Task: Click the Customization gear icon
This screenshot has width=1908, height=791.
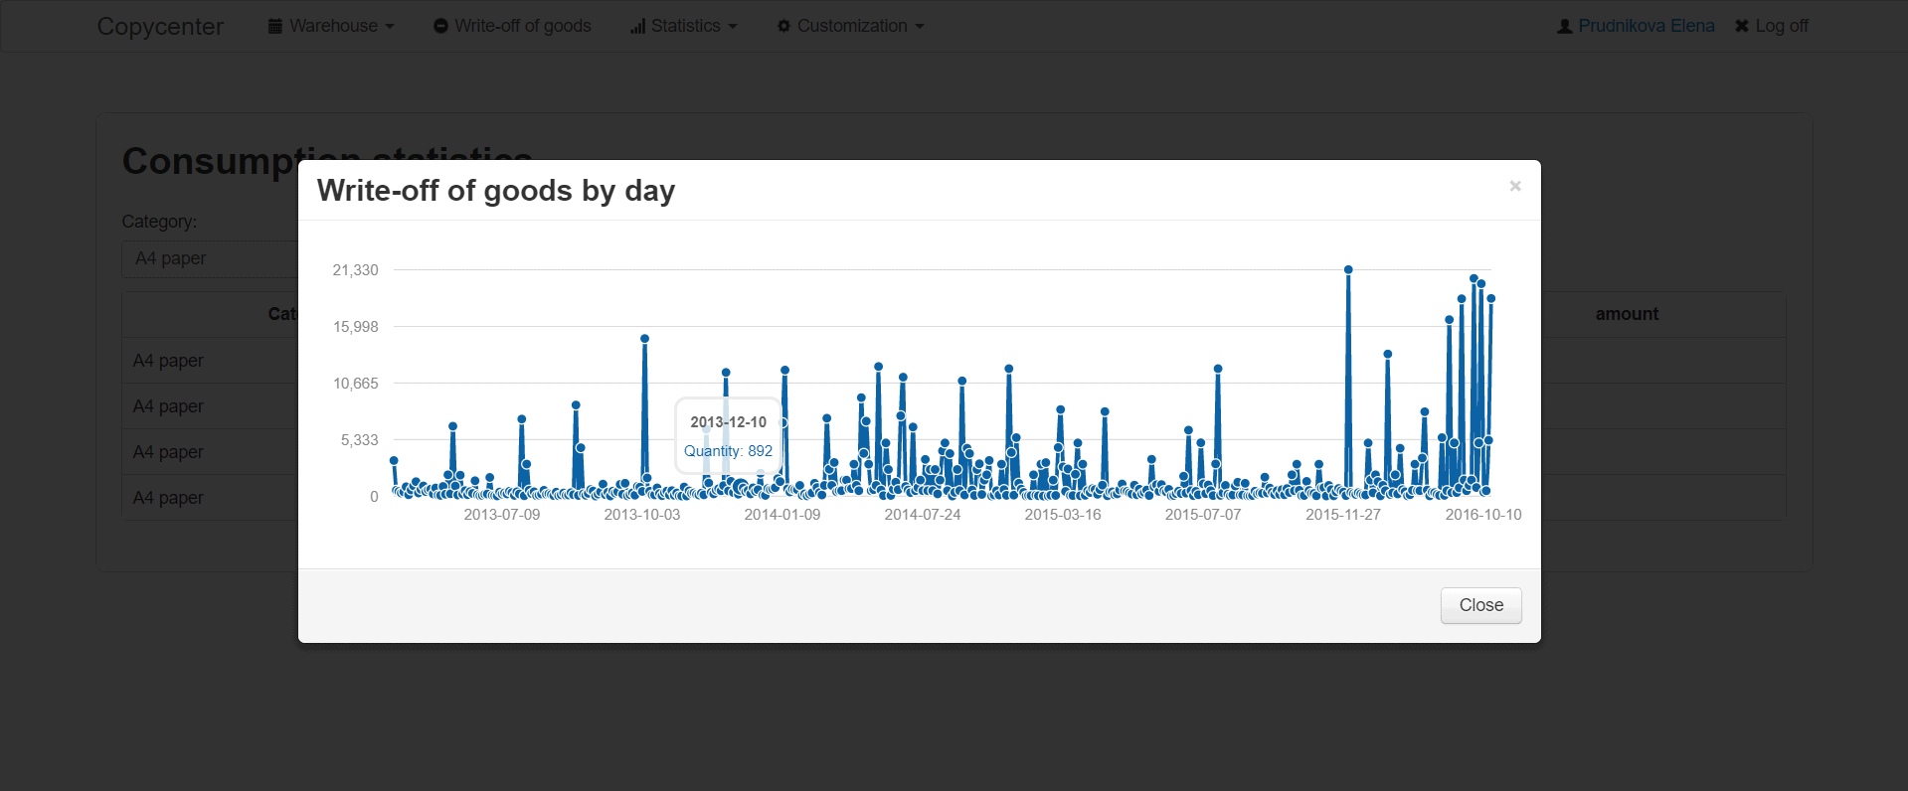Action: [783, 26]
